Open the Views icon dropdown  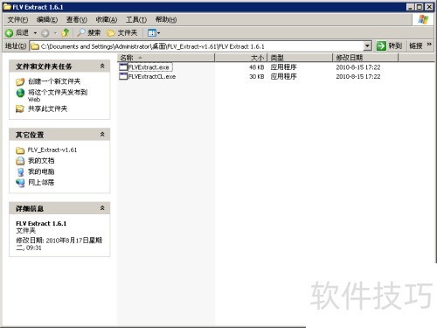click(154, 33)
